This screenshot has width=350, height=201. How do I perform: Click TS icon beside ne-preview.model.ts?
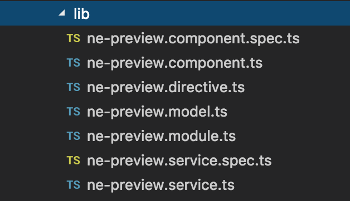[x=73, y=112]
